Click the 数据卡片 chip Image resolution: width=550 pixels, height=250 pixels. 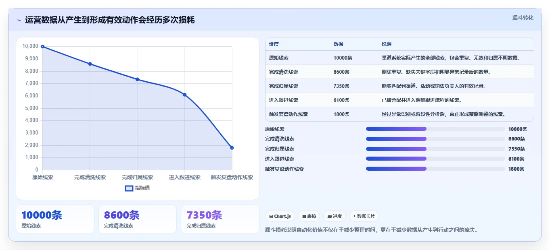(364, 216)
